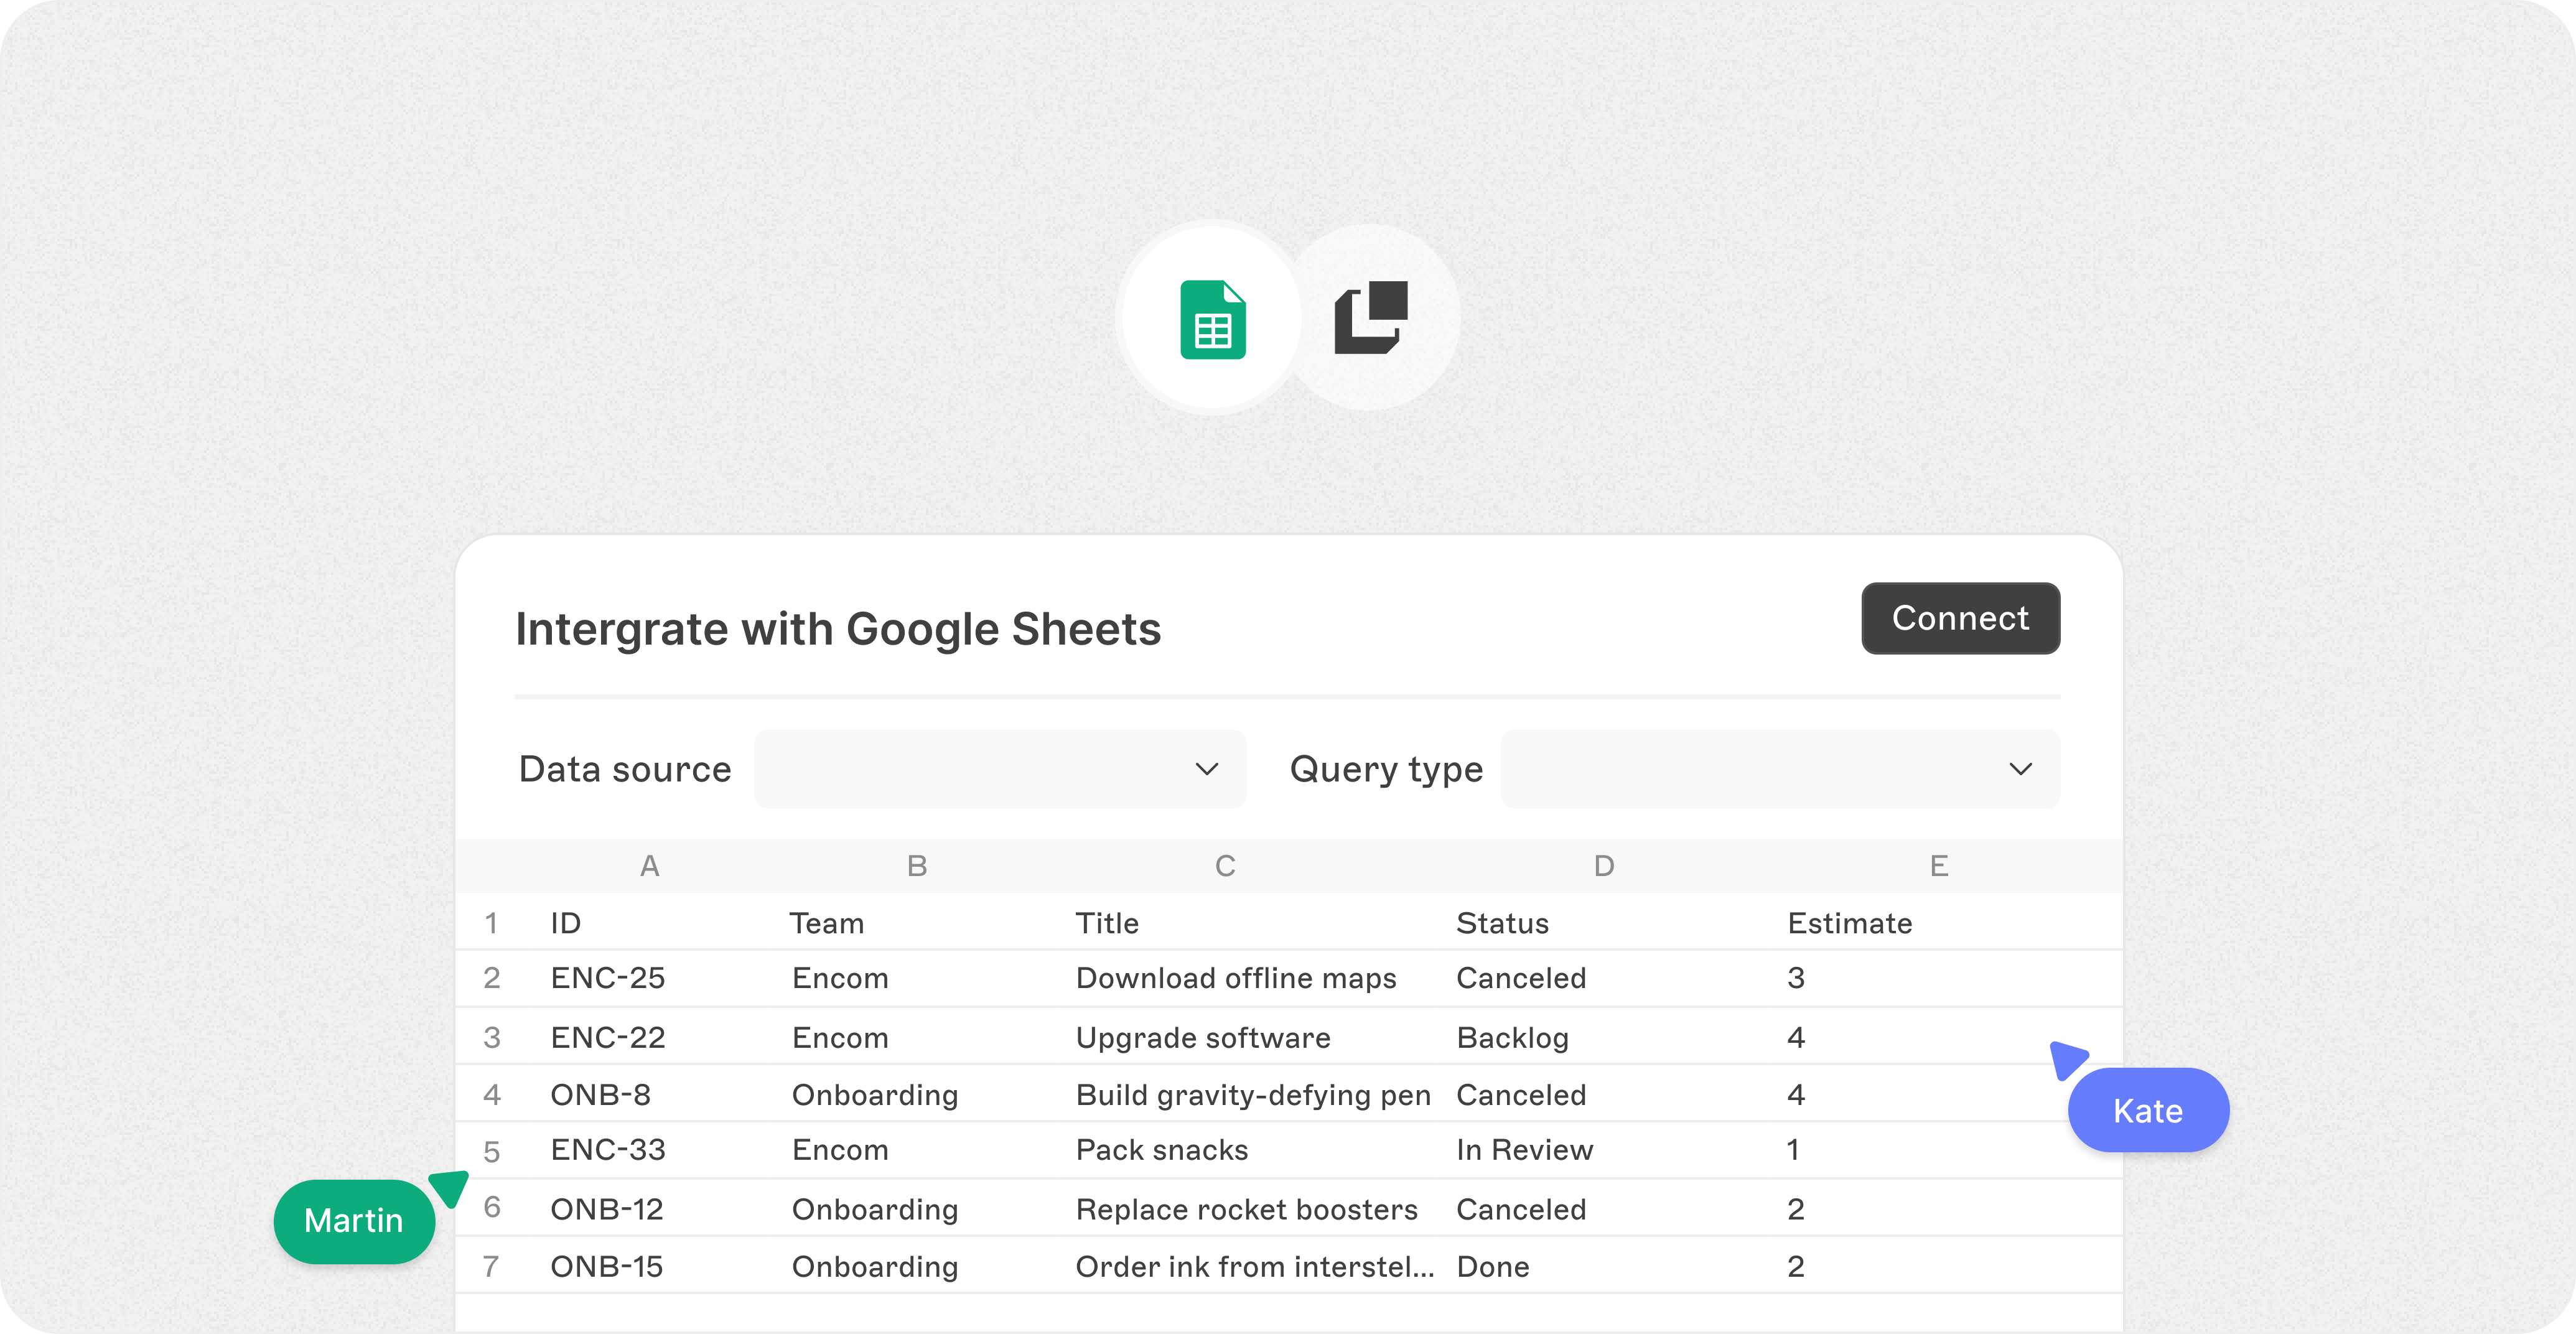Click the Upgrade software title cell
The height and width of the screenshot is (1334, 2576).
[1202, 1037]
